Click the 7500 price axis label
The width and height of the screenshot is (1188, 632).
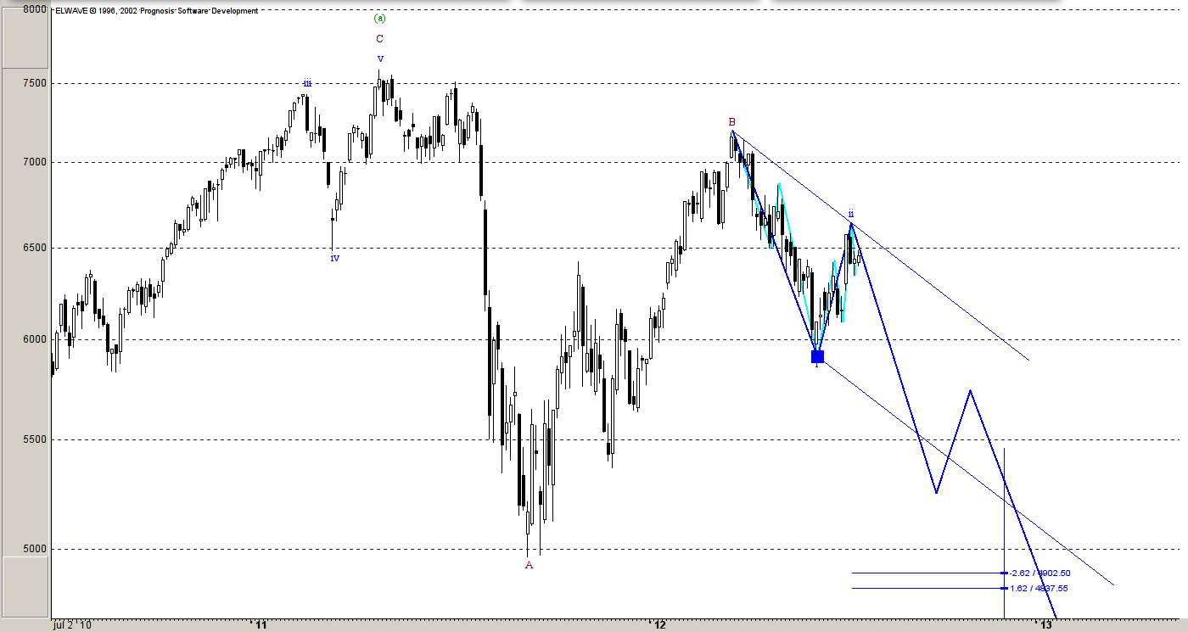35,83
